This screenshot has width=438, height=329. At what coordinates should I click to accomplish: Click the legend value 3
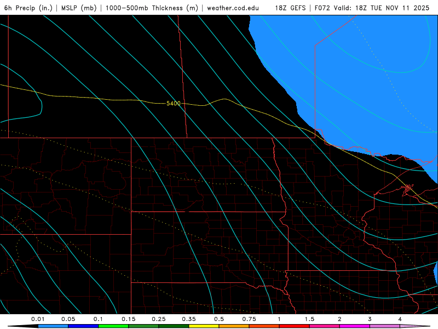tap(370, 319)
